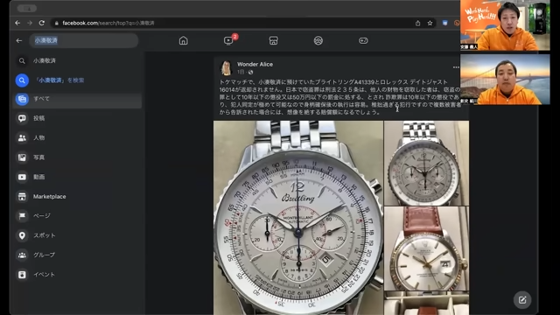
Task: Open the large Breitling watch photo
Action: pos(298,218)
